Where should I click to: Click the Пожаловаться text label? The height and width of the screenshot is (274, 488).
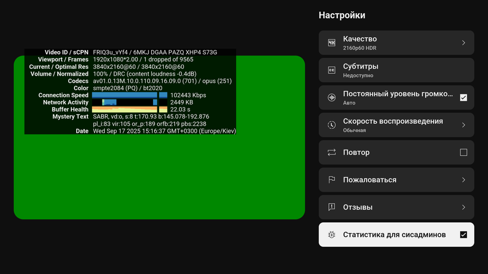tap(369, 180)
